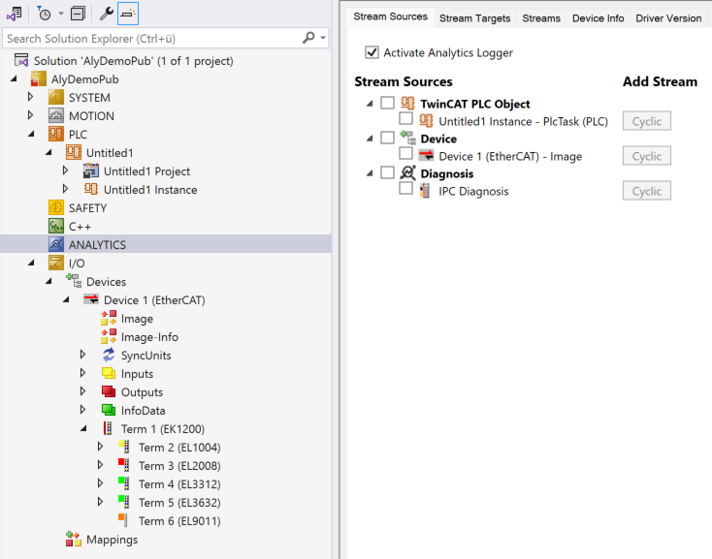
Task: Click the MOTION node icon
Action: point(56,116)
